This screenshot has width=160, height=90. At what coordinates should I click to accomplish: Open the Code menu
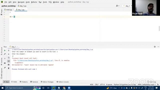click(x=28, y=2)
